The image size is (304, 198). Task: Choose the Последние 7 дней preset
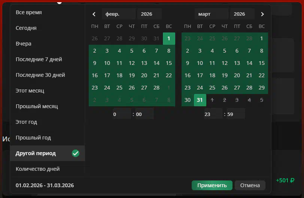[39, 59]
